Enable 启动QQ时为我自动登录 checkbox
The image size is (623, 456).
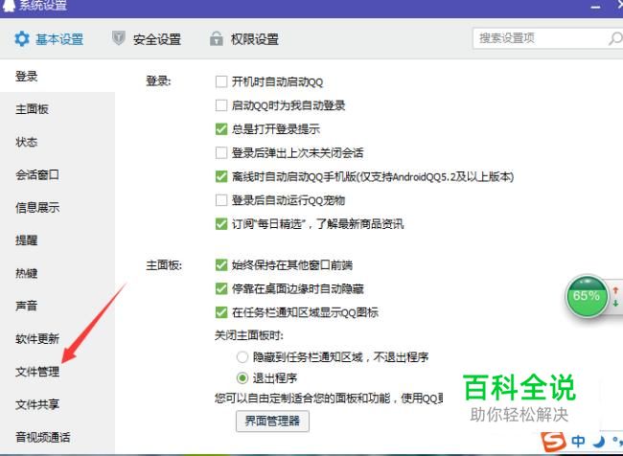221,105
